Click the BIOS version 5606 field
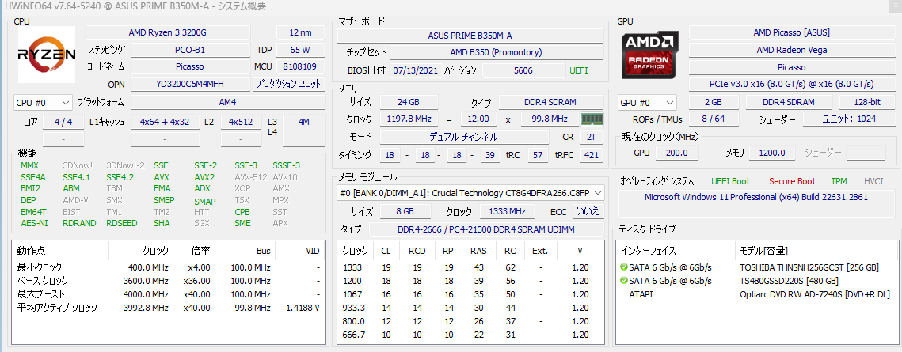 523,70
